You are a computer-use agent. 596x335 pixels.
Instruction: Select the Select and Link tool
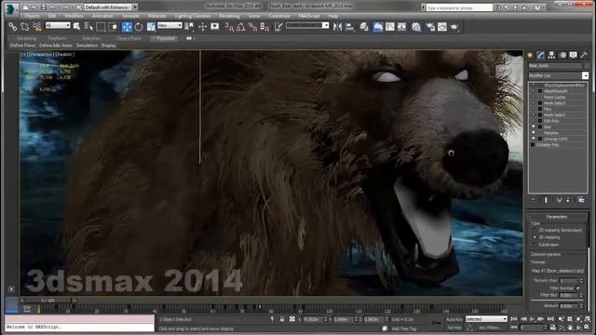(13, 27)
